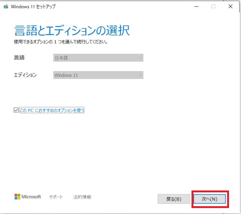Click the Microsoft wordmark text in footer
This screenshot has width=241, height=214.
point(31,196)
